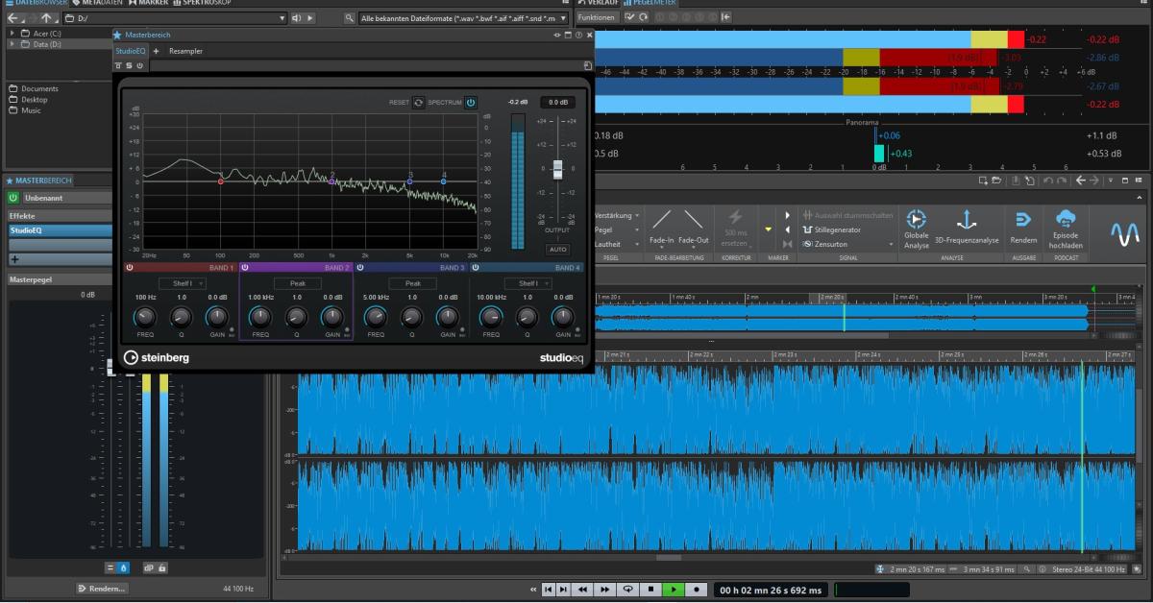Apply a Fade-In to the audio
The width and height of the screenshot is (1153, 603).
point(661,230)
